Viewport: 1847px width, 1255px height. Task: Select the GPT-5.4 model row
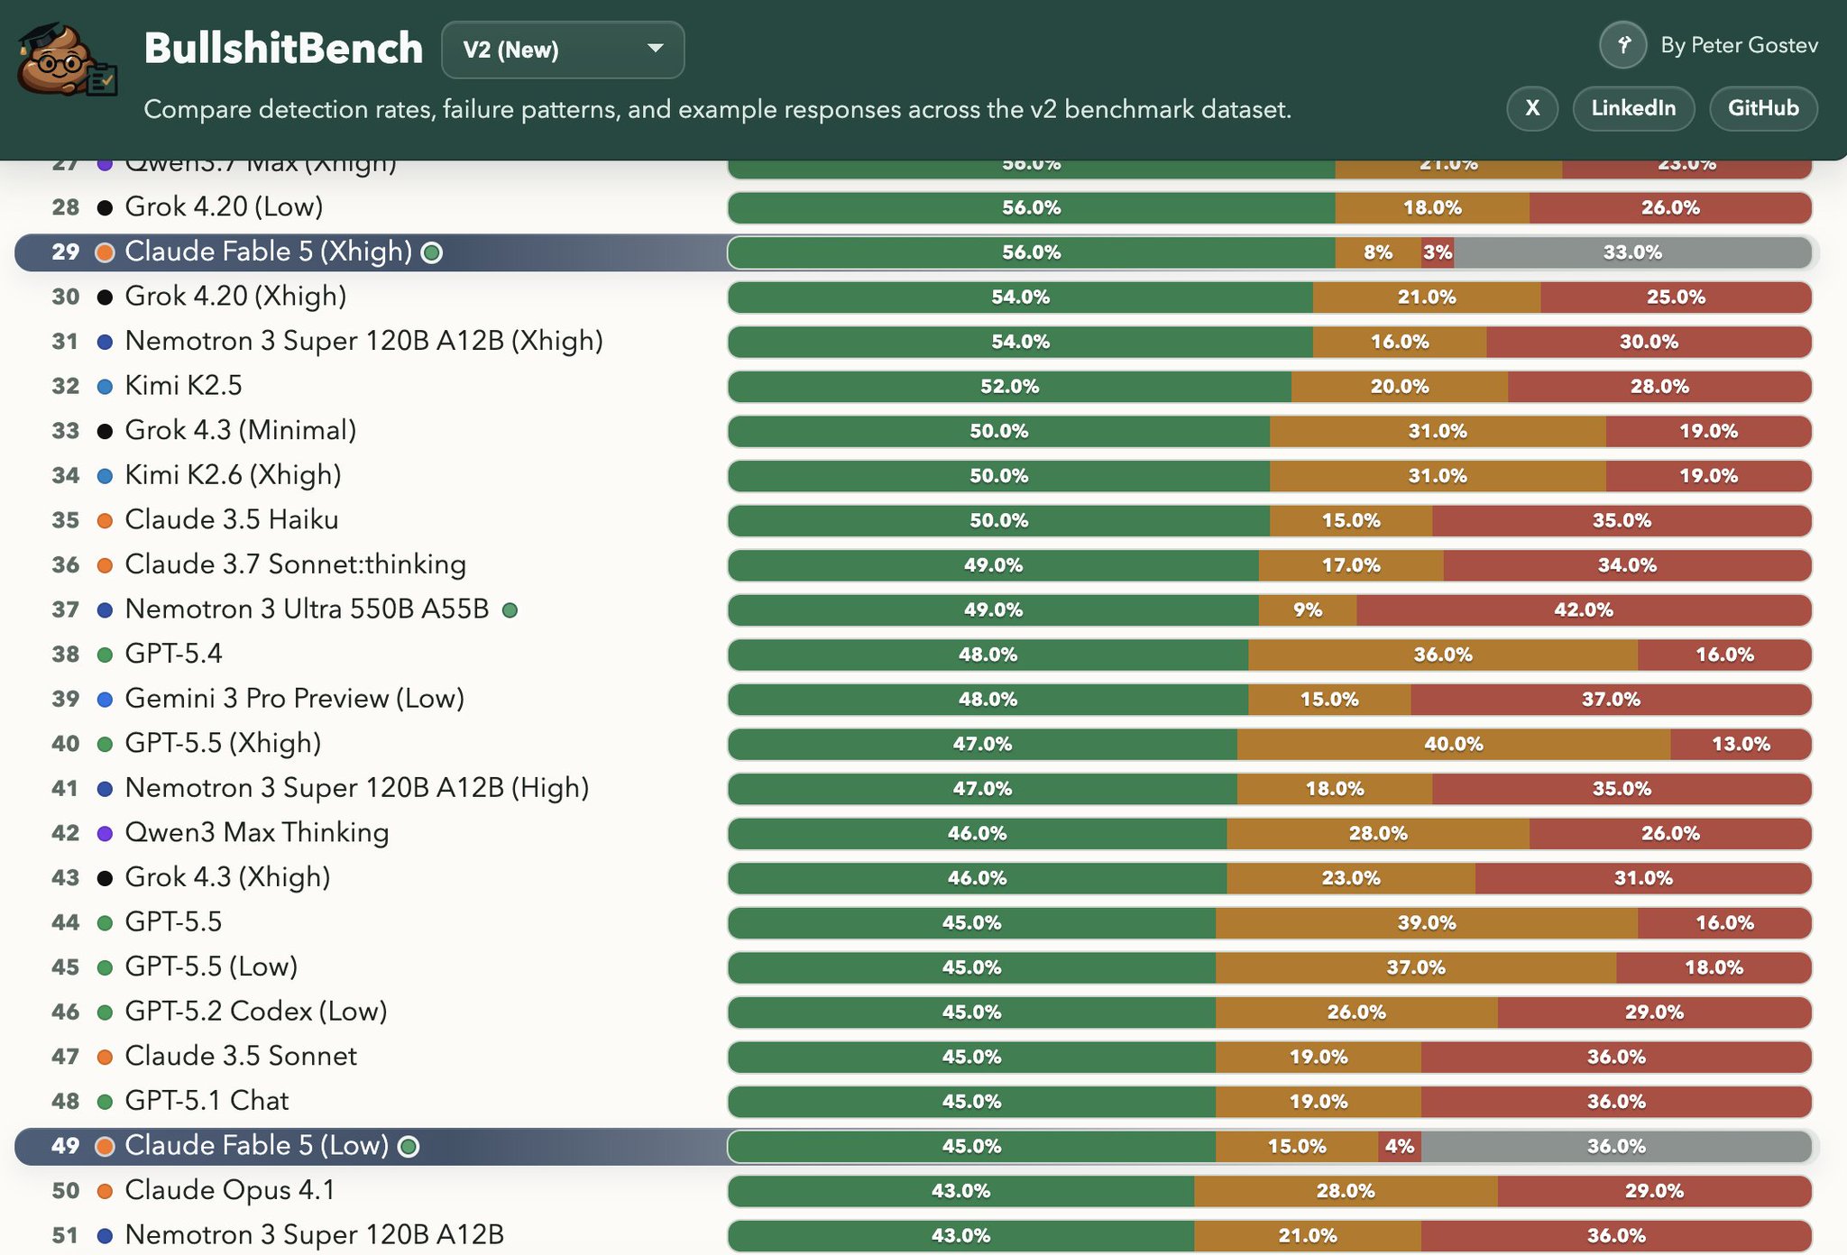[916, 655]
